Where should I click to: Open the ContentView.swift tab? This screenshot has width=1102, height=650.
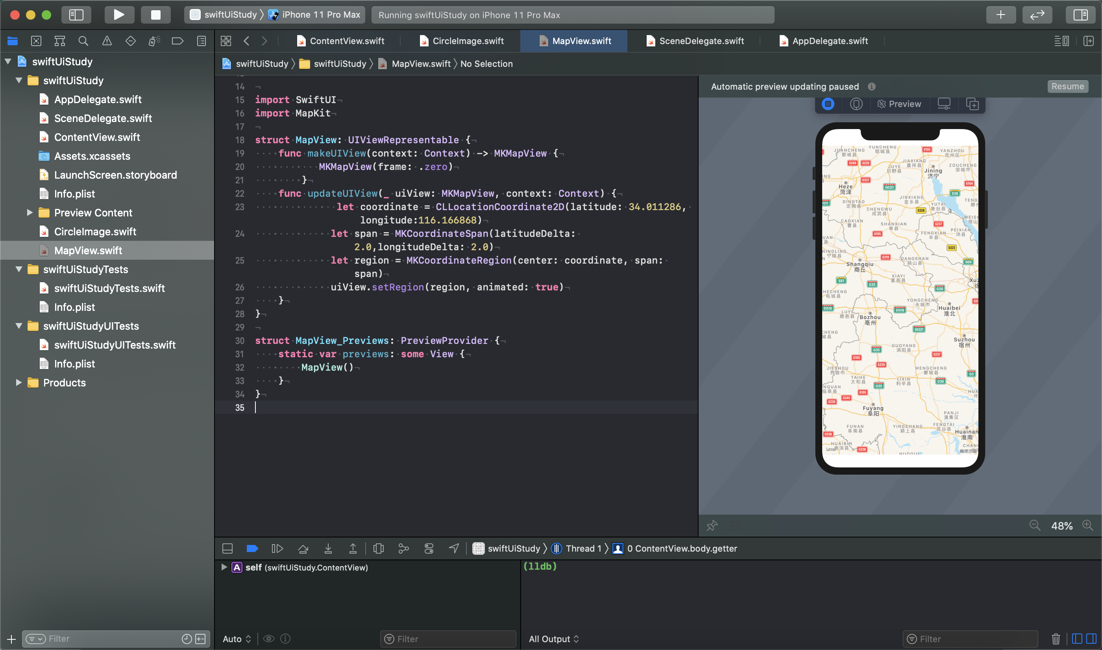point(340,41)
